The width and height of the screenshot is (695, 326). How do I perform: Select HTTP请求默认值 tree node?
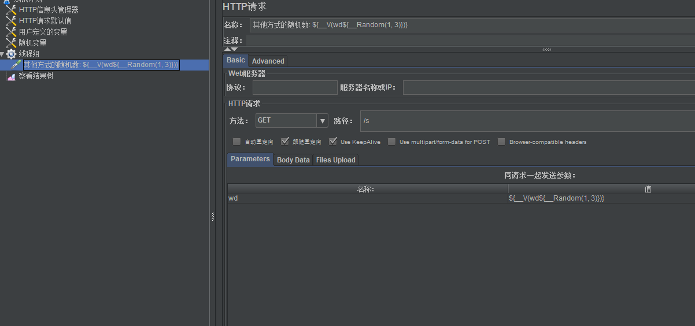(x=45, y=21)
